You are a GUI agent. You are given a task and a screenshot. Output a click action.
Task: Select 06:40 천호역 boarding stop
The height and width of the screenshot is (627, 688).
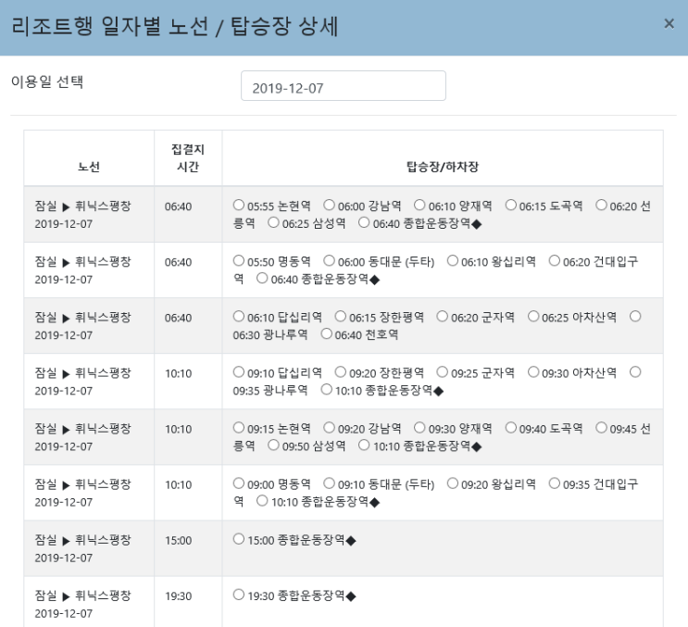pos(327,334)
